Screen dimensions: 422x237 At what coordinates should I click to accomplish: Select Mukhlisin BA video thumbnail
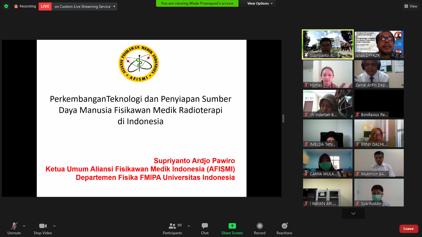coord(379,163)
